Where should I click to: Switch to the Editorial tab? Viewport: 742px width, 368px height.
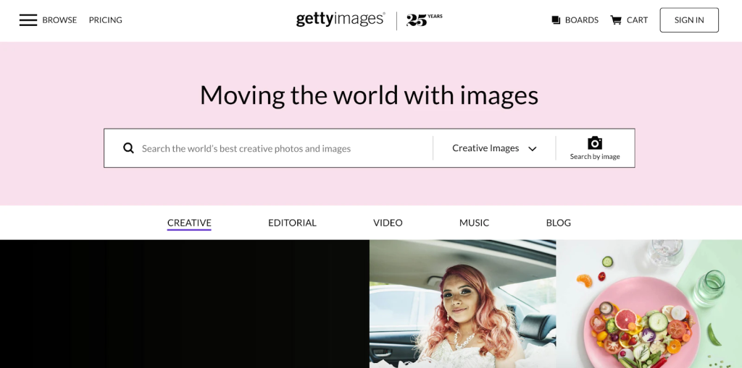[x=292, y=223]
